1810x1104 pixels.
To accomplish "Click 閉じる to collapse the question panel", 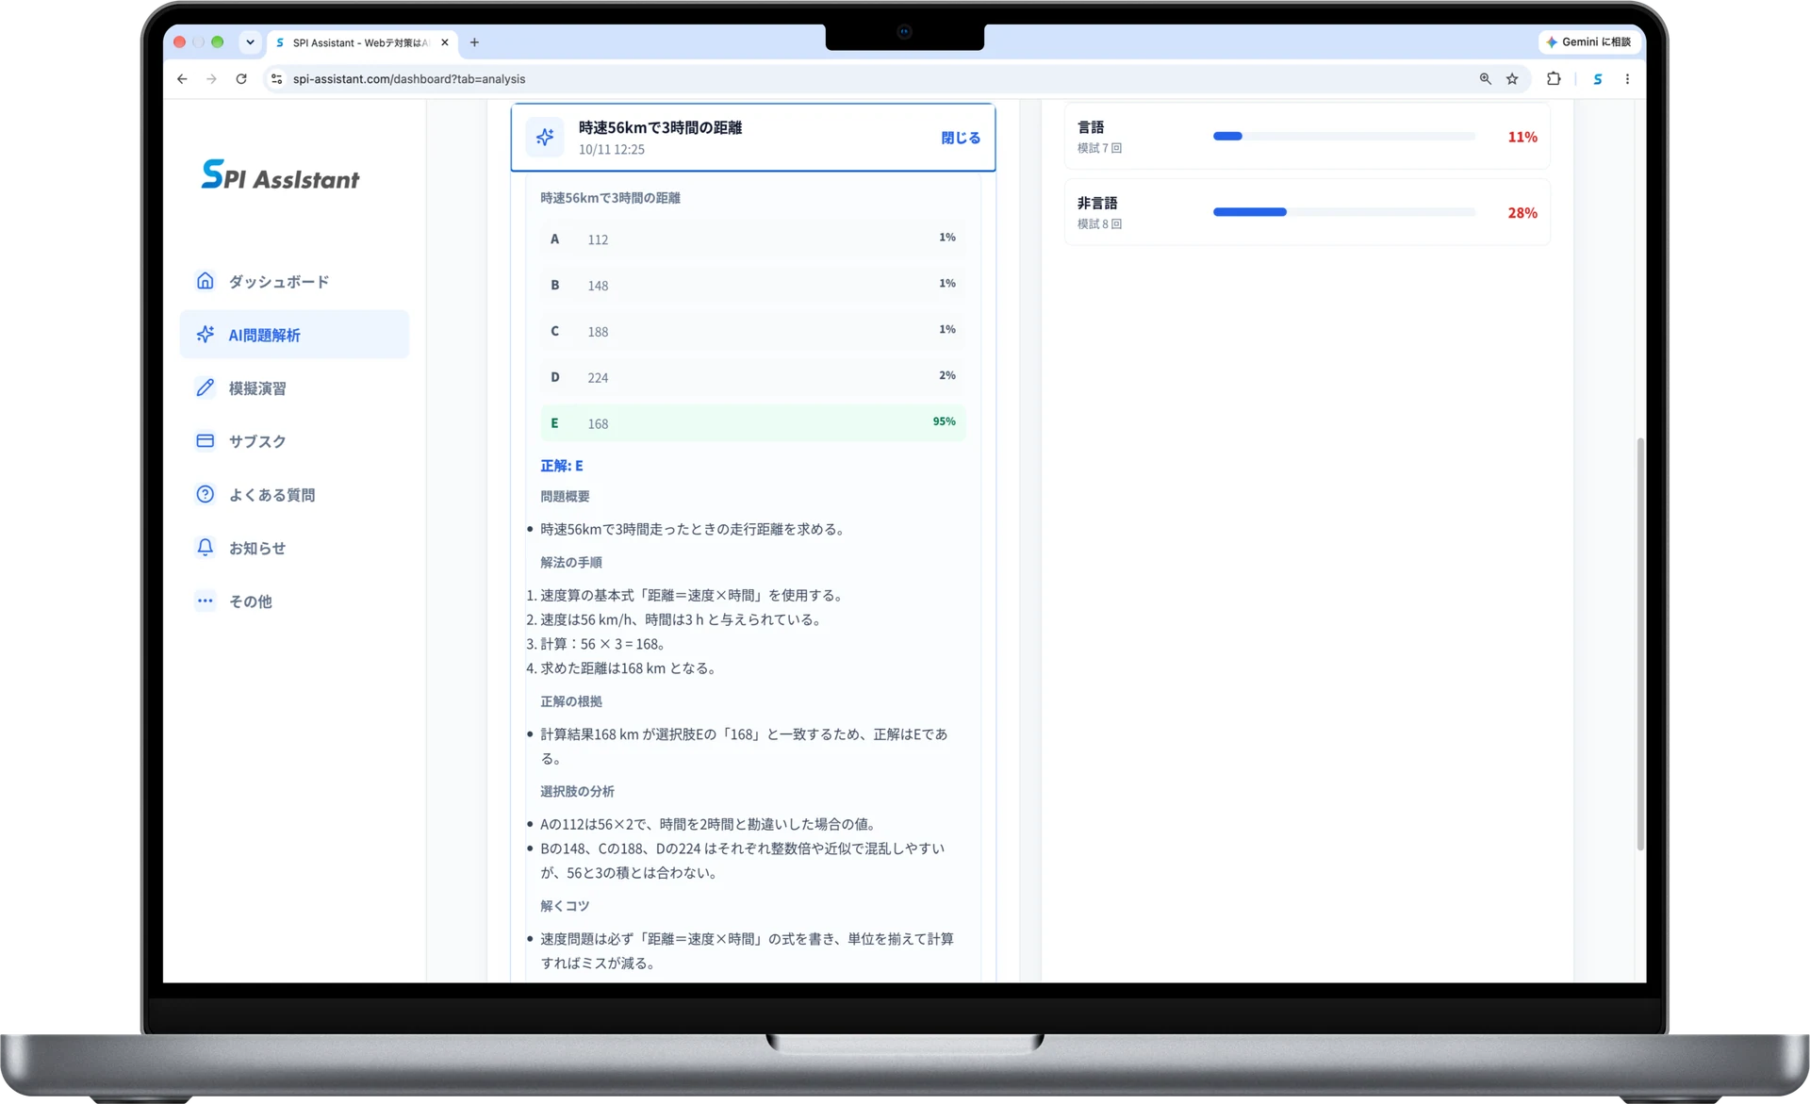I will pos(961,138).
